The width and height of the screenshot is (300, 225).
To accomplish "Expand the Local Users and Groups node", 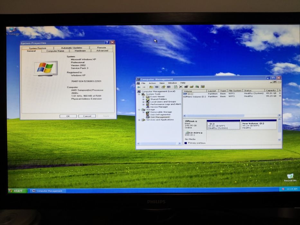I will pos(143,102).
